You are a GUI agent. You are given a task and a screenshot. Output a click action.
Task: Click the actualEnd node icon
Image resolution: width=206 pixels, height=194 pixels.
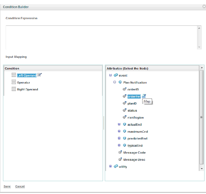click(x=125, y=124)
